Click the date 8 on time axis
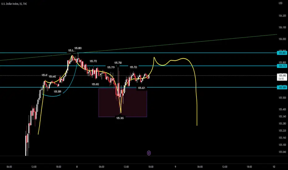Screen dimensions: 288x170 [x=77, y=167]
